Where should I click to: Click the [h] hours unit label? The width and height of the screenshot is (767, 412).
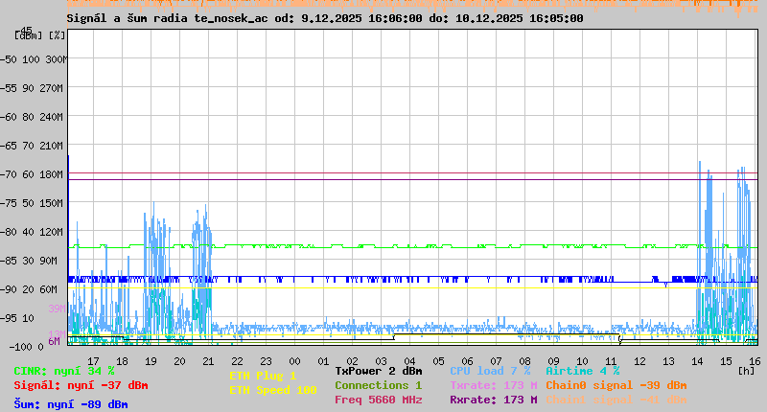[x=747, y=370]
